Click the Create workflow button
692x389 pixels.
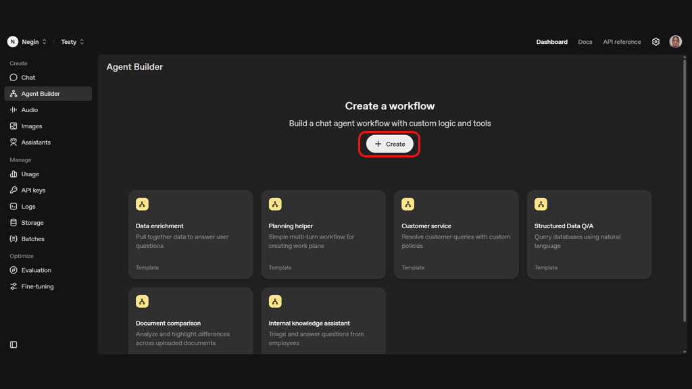click(x=390, y=144)
